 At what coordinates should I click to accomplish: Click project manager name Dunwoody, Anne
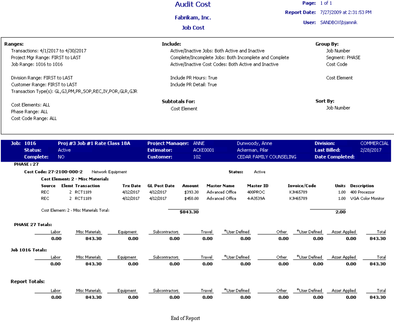(x=254, y=143)
